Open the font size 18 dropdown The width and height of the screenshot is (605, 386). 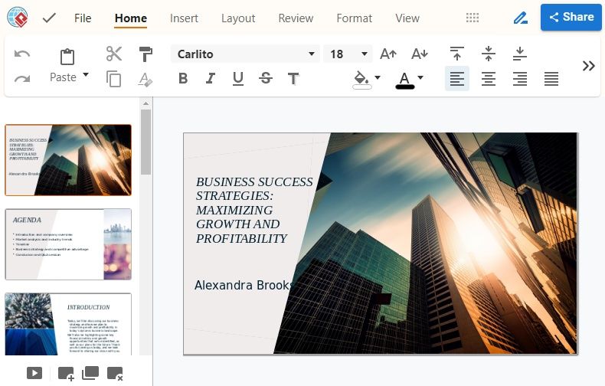[348, 54]
